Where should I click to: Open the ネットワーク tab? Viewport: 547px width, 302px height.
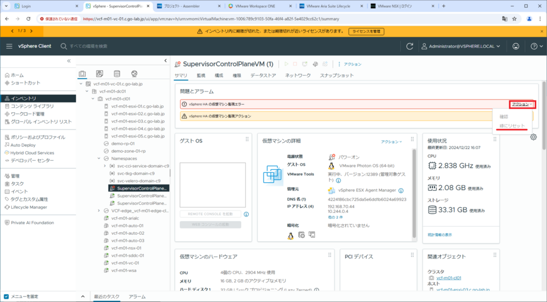[x=298, y=76]
